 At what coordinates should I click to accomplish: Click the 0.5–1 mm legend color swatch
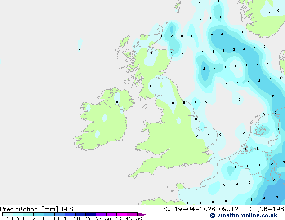18,214
